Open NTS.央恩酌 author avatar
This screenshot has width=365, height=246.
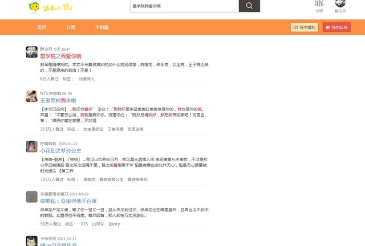(31, 96)
